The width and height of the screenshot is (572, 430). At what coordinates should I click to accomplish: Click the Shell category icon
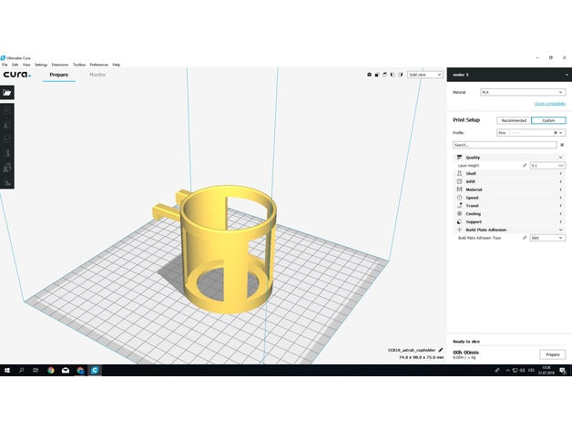(x=459, y=173)
